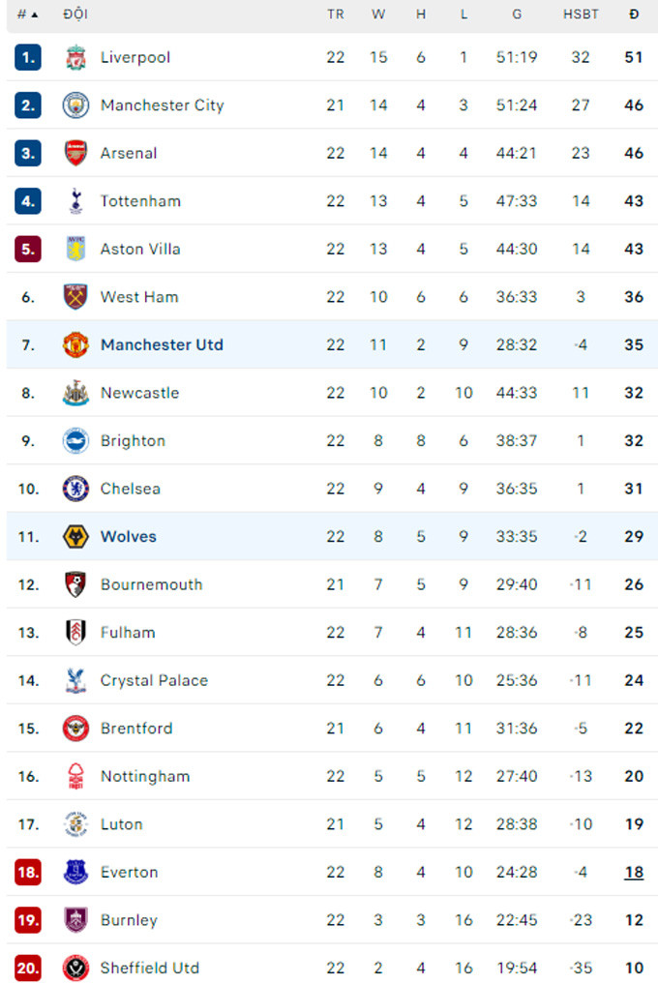658x984 pixels.
Task: Sort standings by the W column header
Action: 378,15
